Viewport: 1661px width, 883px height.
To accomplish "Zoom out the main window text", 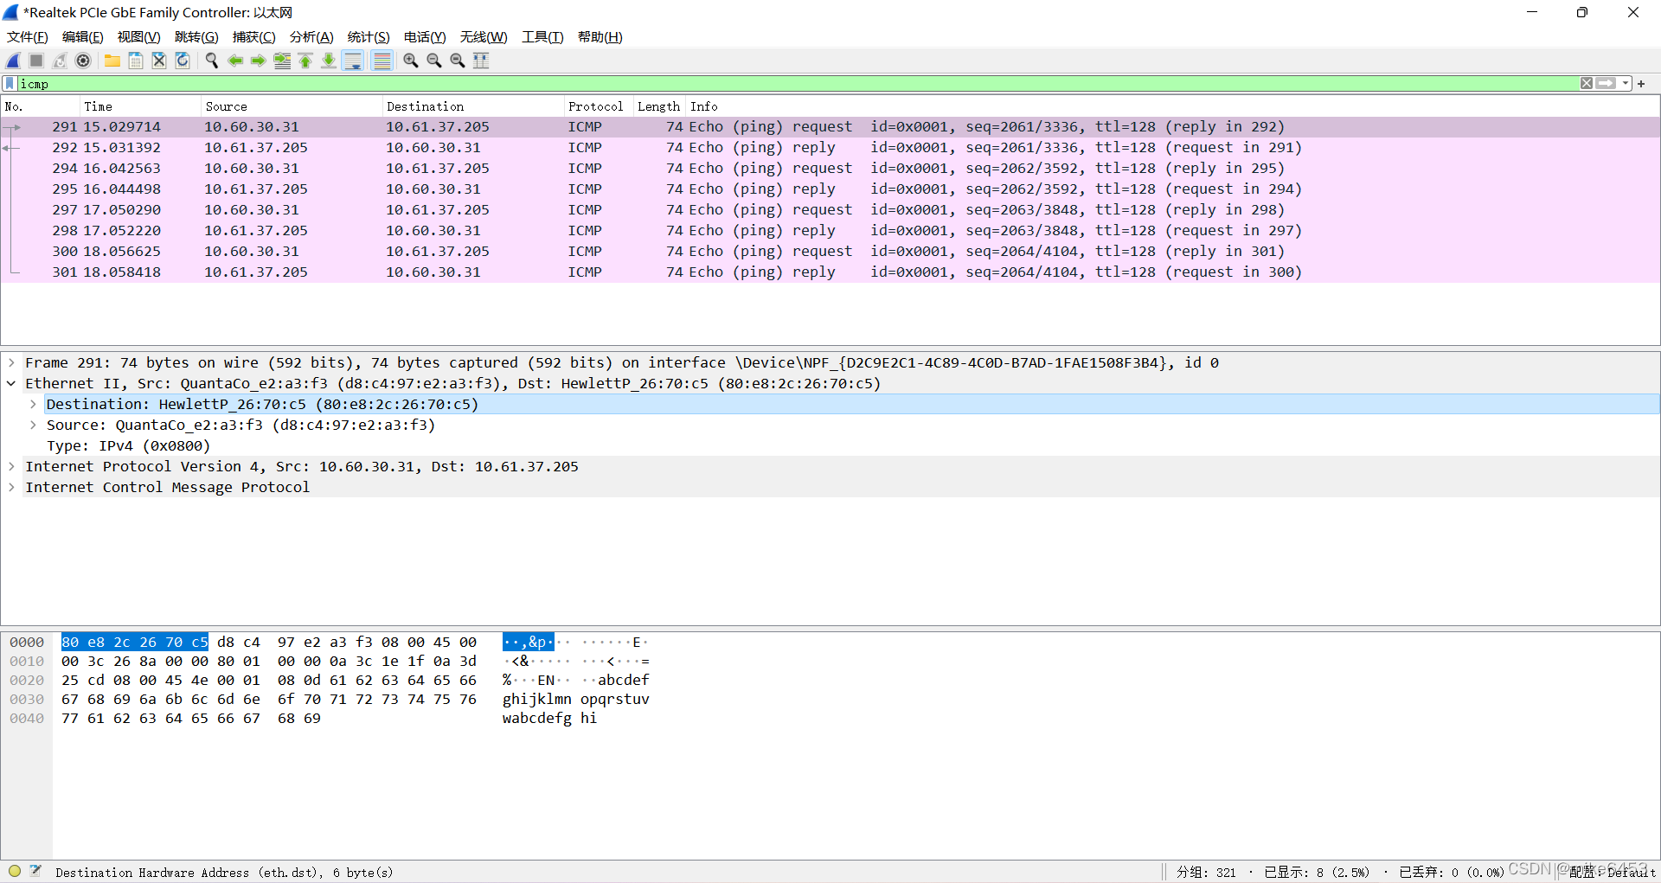I will click(x=434, y=61).
